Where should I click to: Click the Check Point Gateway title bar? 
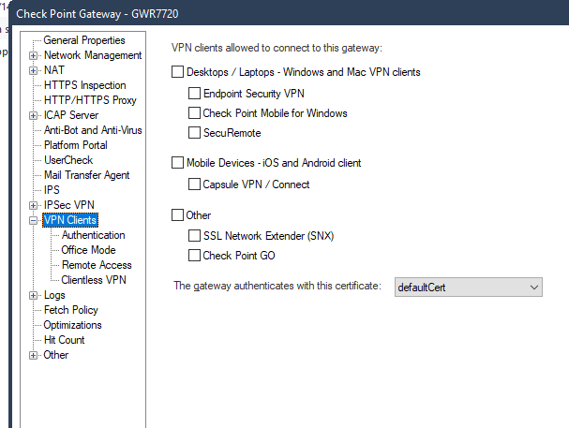[x=289, y=14]
